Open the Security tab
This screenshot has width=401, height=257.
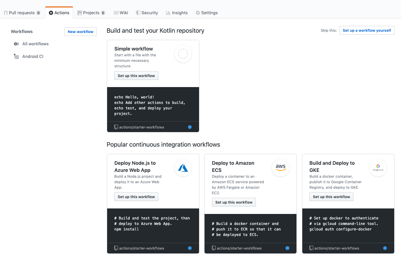(147, 13)
